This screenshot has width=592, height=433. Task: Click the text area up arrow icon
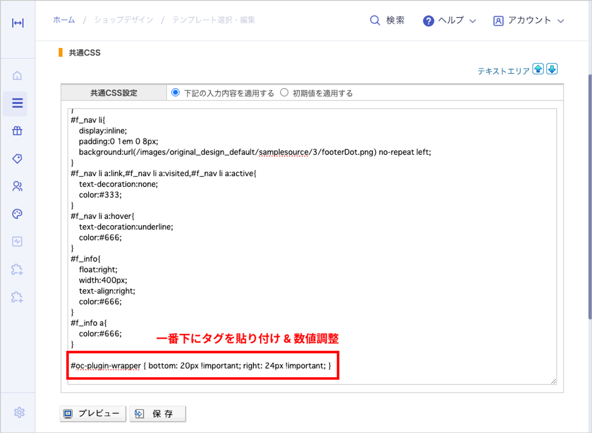tap(538, 69)
